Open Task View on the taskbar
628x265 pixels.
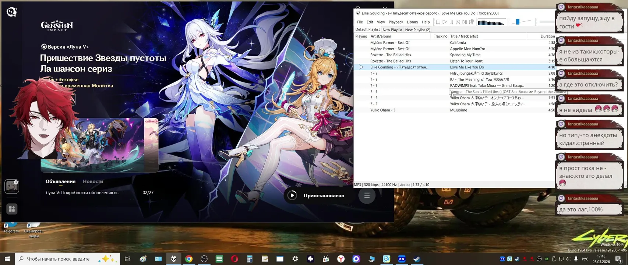(x=127, y=259)
